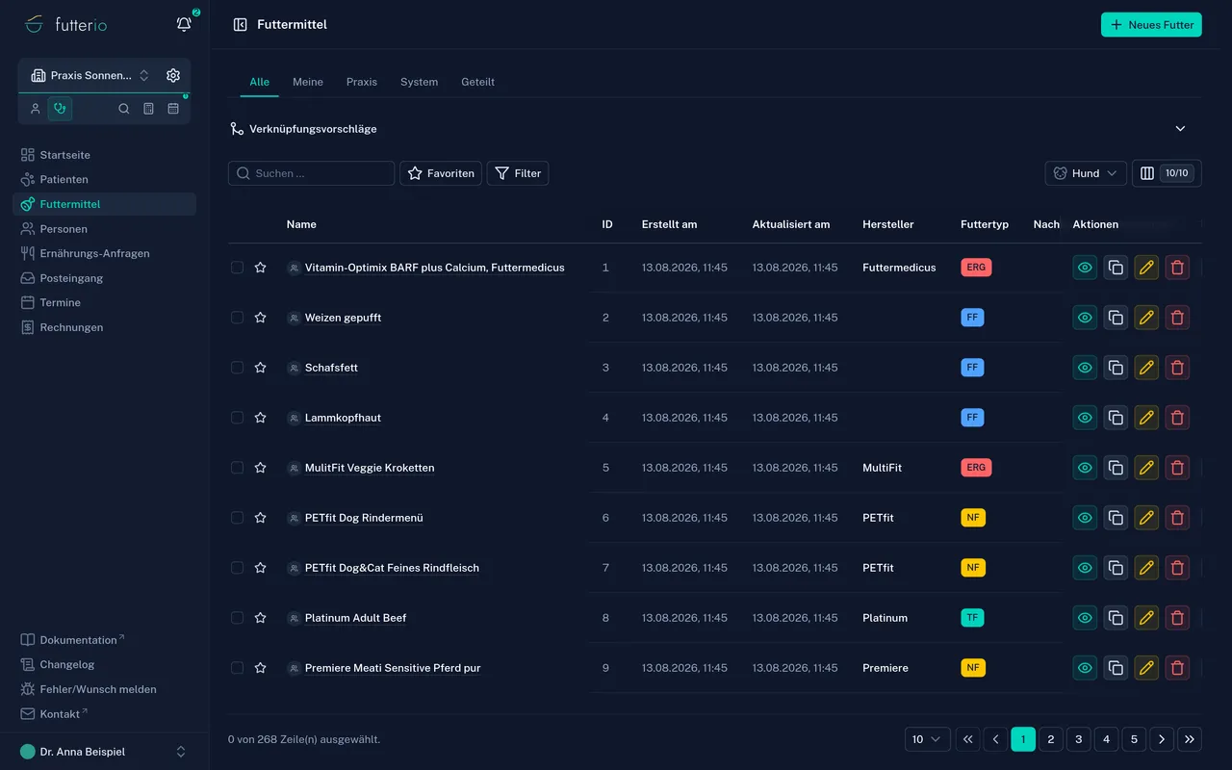
Task: Open the notifications bell
Action: (x=184, y=24)
